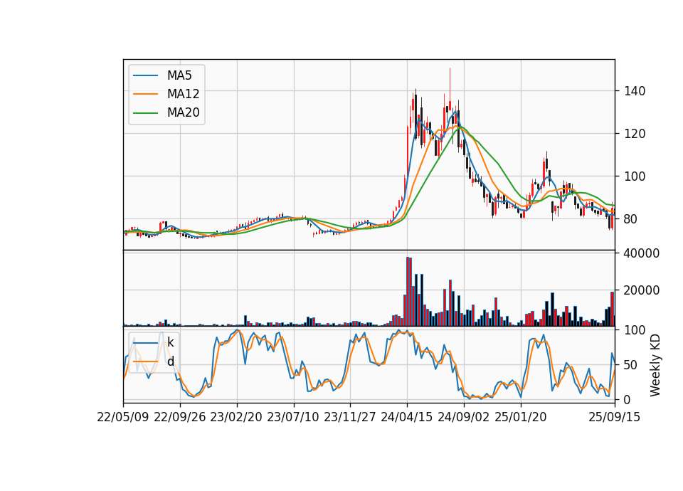Click the 120 price axis tick
The height and width of the screenshot is (491, 683).
pos(634,134)
